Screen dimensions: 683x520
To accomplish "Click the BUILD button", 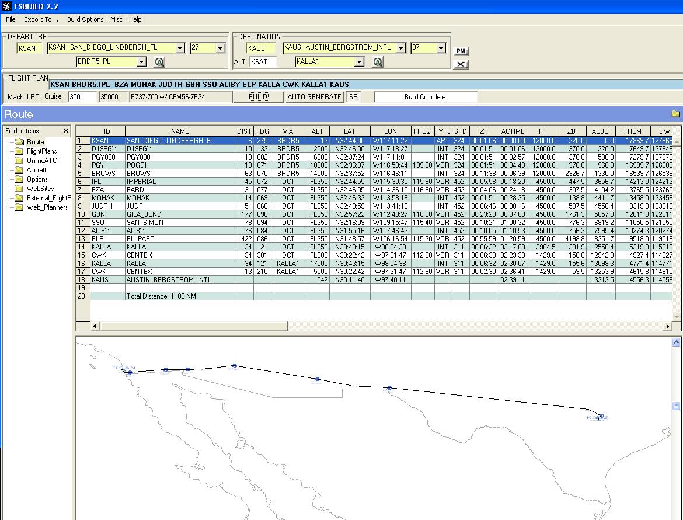I will [x=258, y=97].
